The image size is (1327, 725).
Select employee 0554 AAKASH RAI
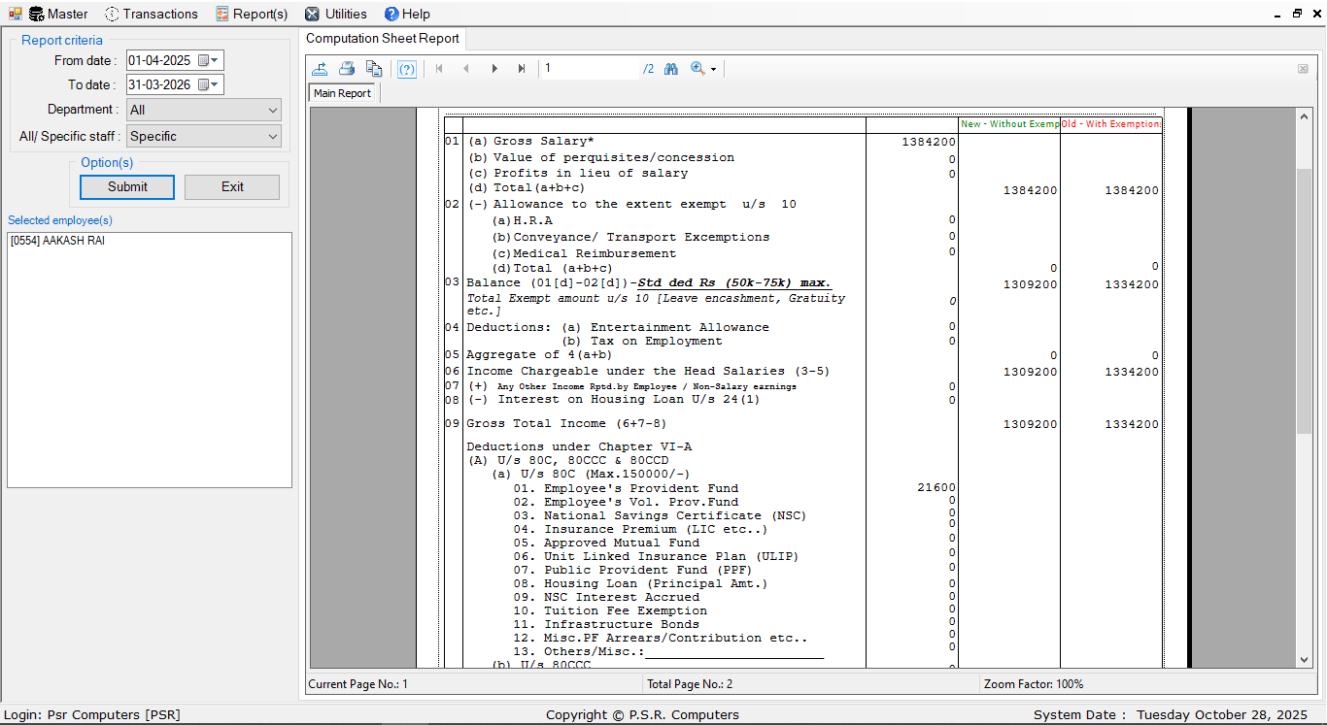(x=58, y=242)
